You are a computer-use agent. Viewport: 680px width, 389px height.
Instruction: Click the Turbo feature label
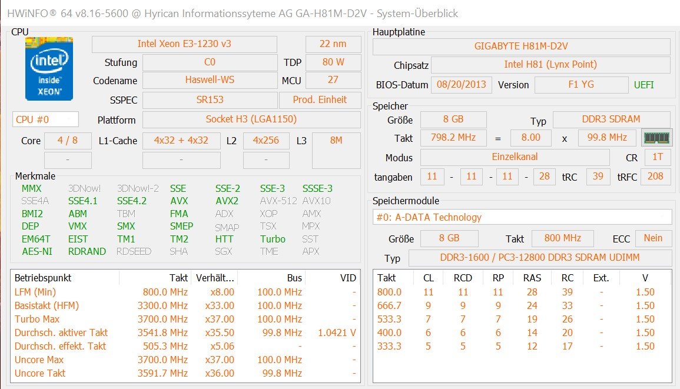click(x=273, y=239)
